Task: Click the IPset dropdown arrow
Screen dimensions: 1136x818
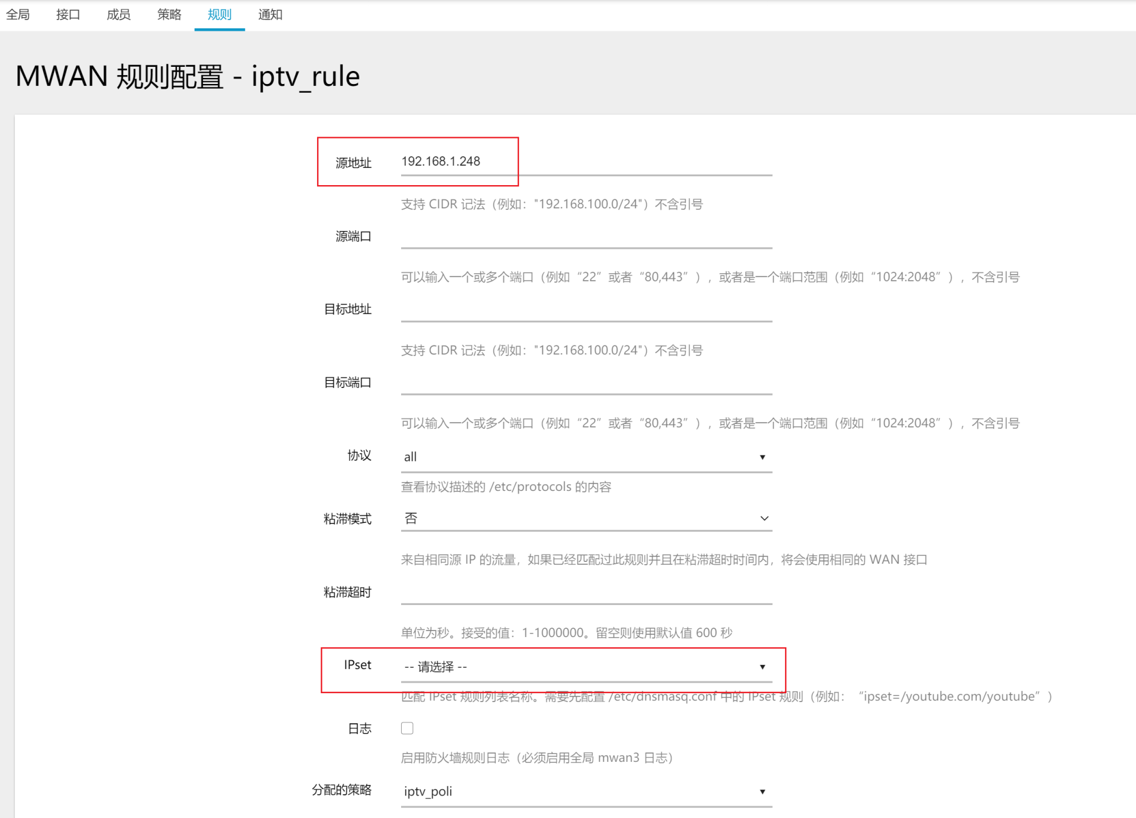Action: 762,667
